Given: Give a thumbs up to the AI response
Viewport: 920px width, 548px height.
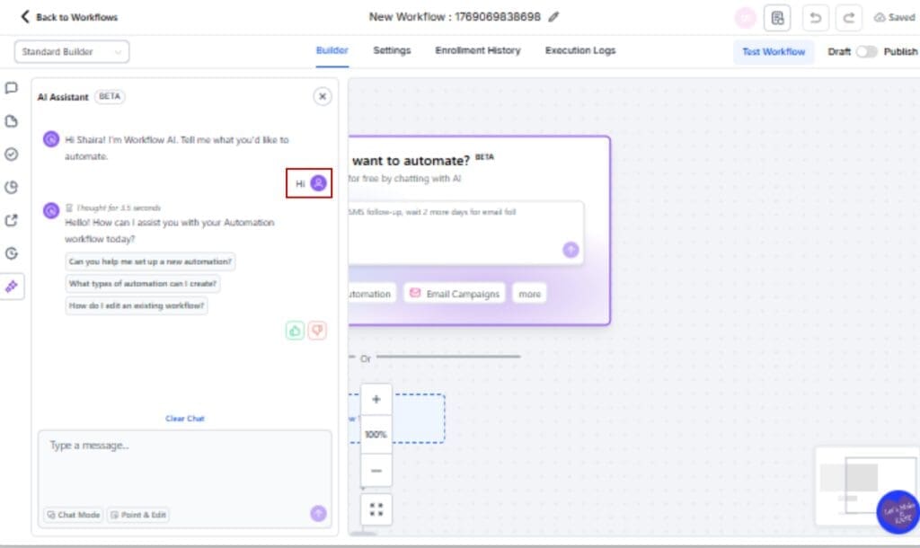Looking at the screenshot, I should tap(296, 331).
